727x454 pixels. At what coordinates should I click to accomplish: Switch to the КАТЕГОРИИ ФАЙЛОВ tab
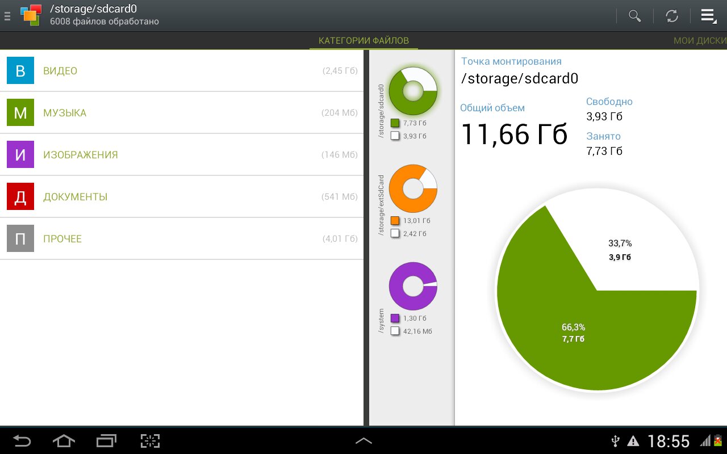click(363, 41)
